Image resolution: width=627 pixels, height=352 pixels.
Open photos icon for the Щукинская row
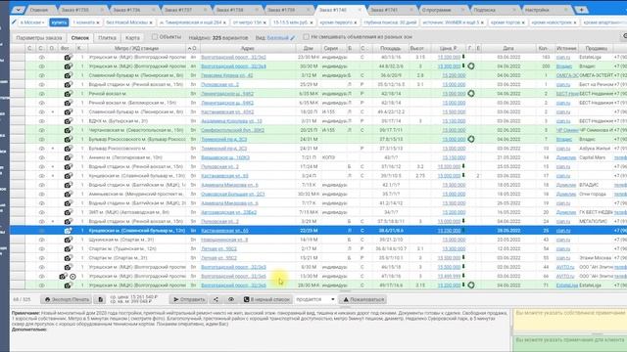tap(68, 240)
